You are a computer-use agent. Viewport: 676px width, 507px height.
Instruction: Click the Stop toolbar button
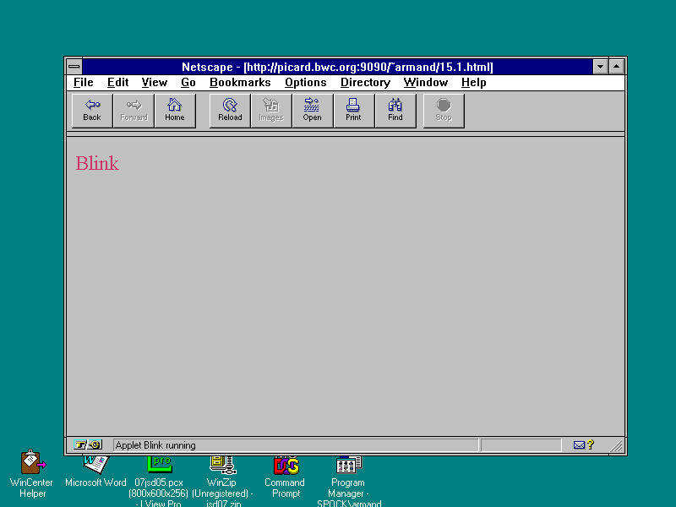click(444, 111)
